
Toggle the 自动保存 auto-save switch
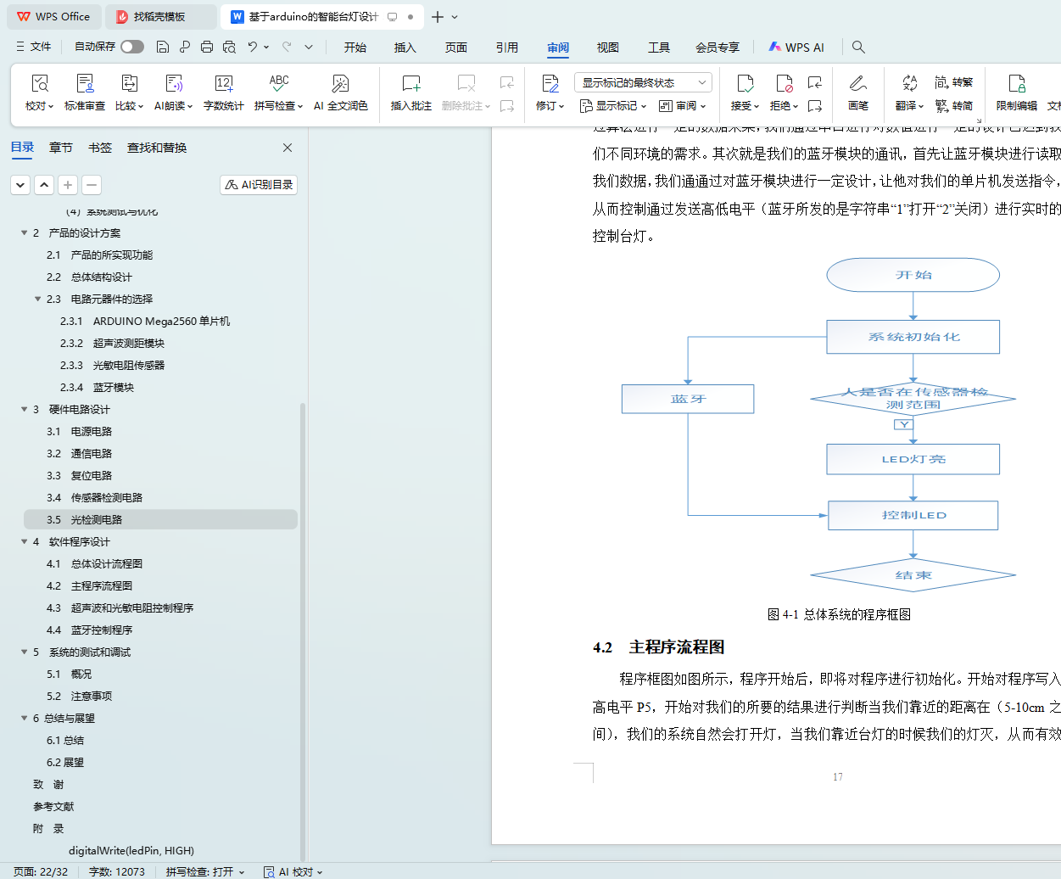132,47
